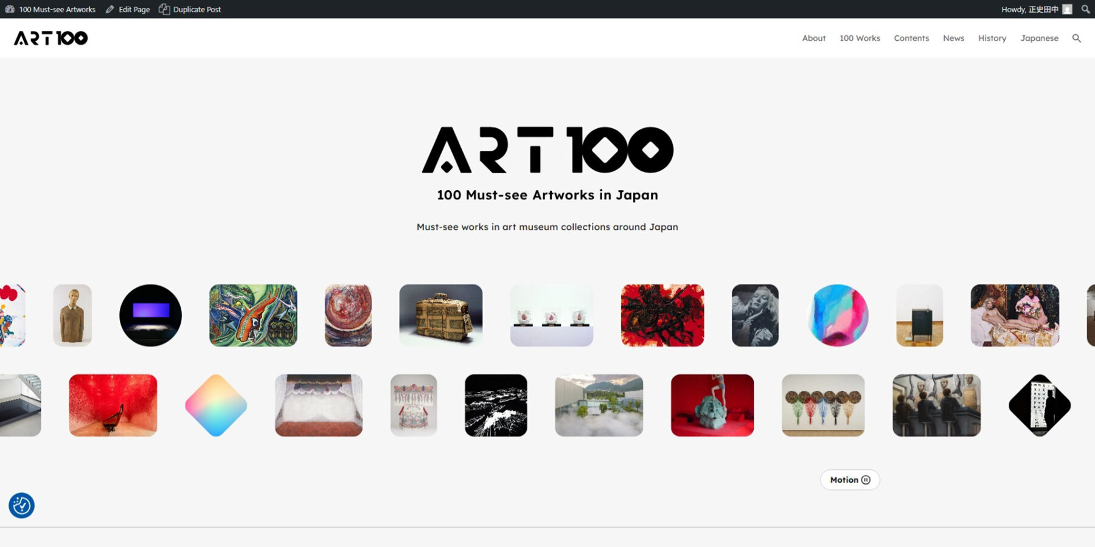The image size is (1095, 547).
Task: Select the vintage suitcase artwork thumbnail
Action: pyautogui.click(x=440, y=315)
